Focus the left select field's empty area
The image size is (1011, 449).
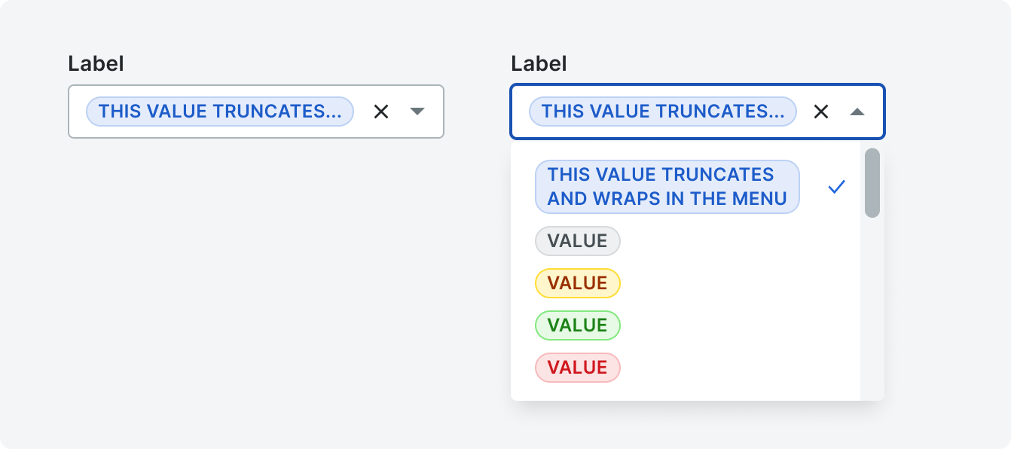pyautogui.click(x=363, y=111)
